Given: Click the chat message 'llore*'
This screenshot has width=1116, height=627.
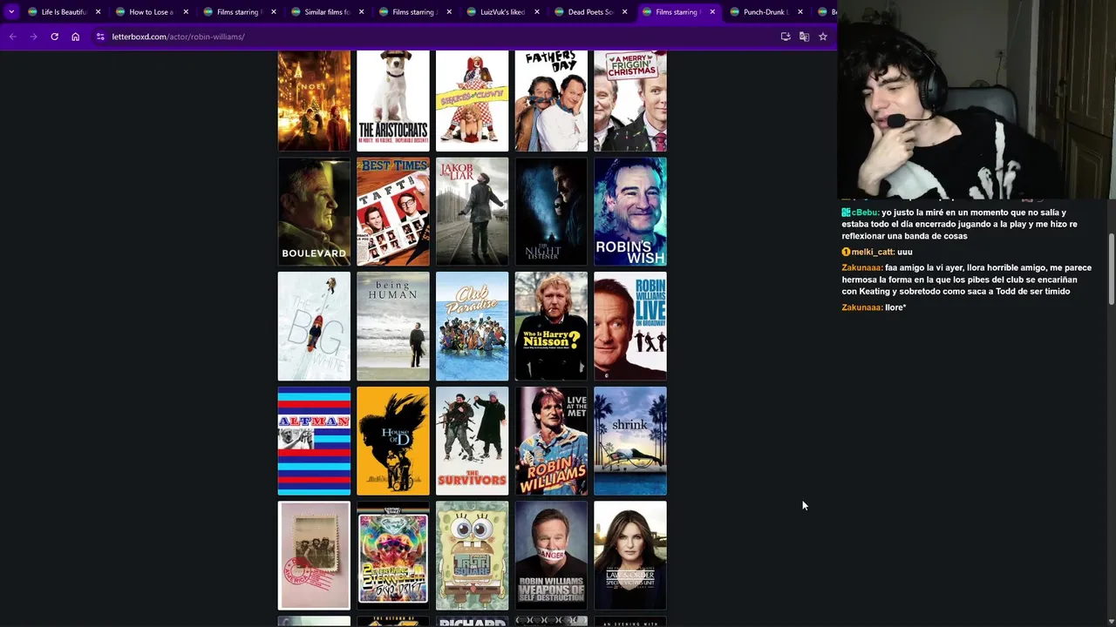Looking at the screenshot, I should (895, 307).
